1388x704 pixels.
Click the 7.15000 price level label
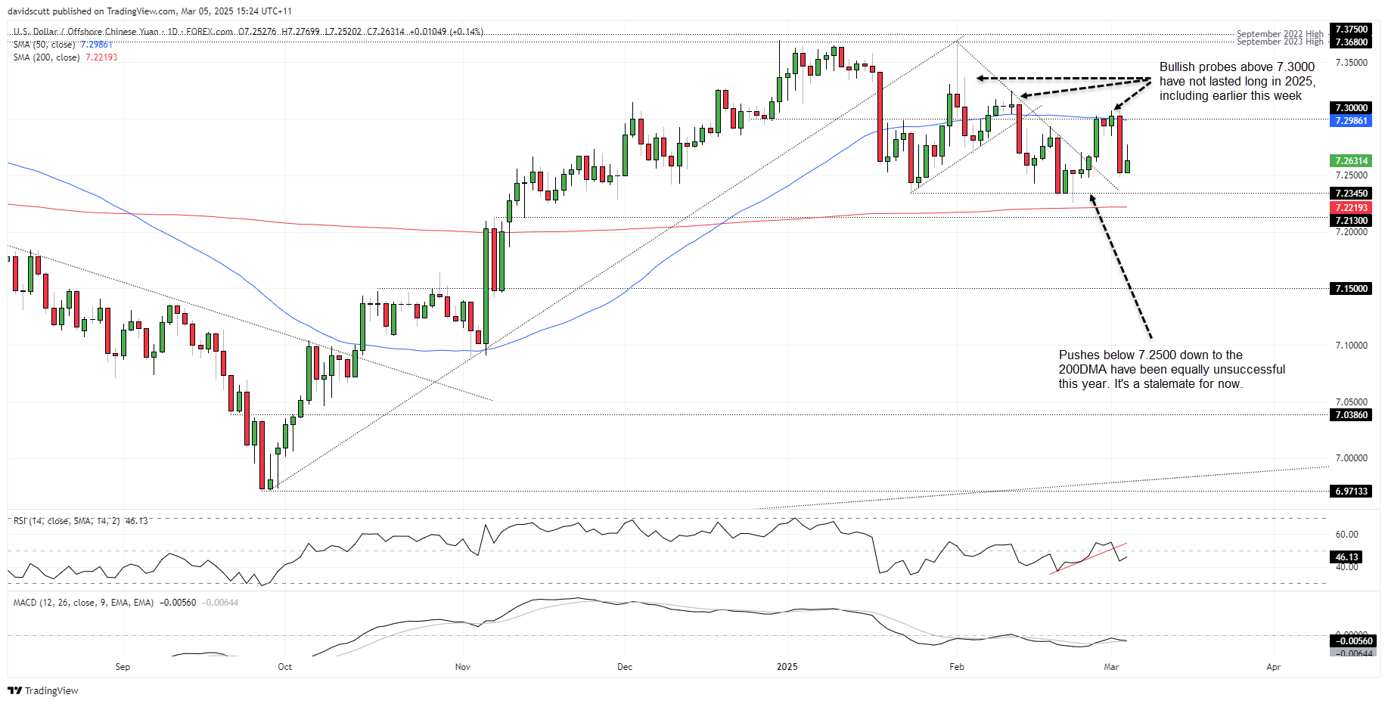(1351, 289)
